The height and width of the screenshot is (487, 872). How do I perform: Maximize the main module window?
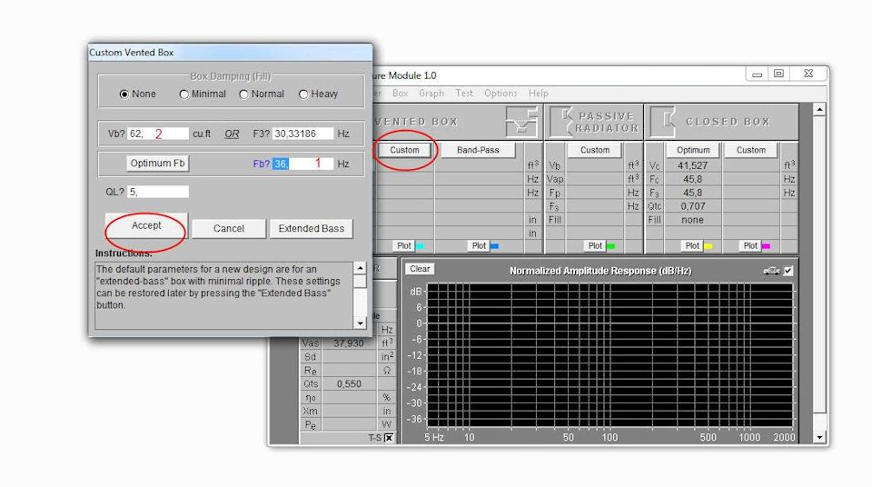(x=778, y=74)
